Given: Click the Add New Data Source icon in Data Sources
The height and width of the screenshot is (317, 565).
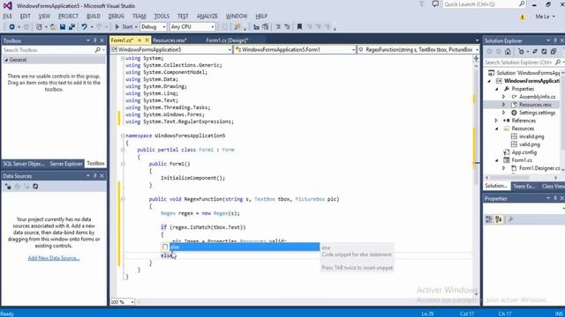Looking at the screenshot, I should pyautogui.click(x=8, y=187).
